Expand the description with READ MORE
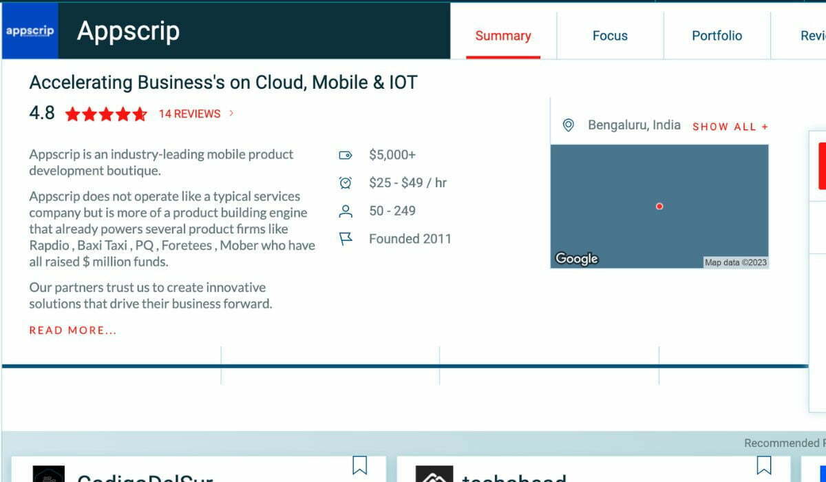The image size is (826, 482). pyautogui.click(x=72, y=330)
